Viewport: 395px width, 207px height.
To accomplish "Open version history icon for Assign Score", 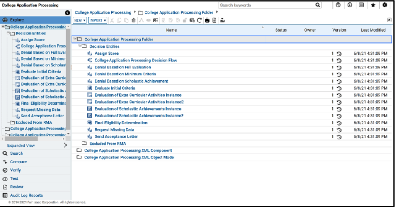I will click(339, 54).
